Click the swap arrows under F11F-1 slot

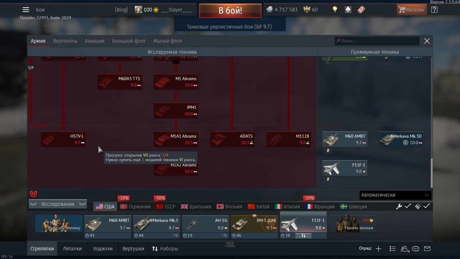point(303,236)
